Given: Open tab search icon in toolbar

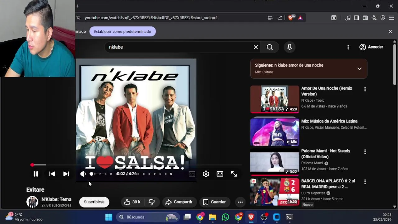Looking at the screenshot, I should coord(334,18).
